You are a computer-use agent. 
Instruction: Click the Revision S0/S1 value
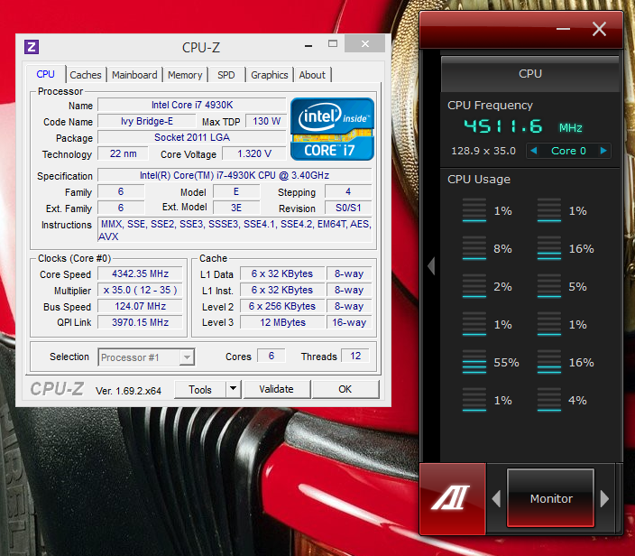click(x=348, y=208)
